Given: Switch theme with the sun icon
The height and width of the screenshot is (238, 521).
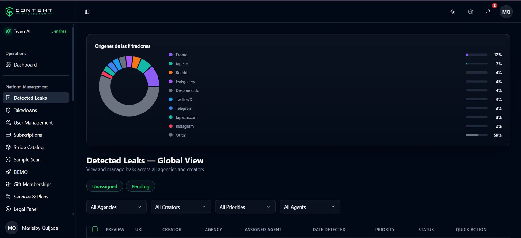Looking at the screenshot, I should [x=453, y=12].
